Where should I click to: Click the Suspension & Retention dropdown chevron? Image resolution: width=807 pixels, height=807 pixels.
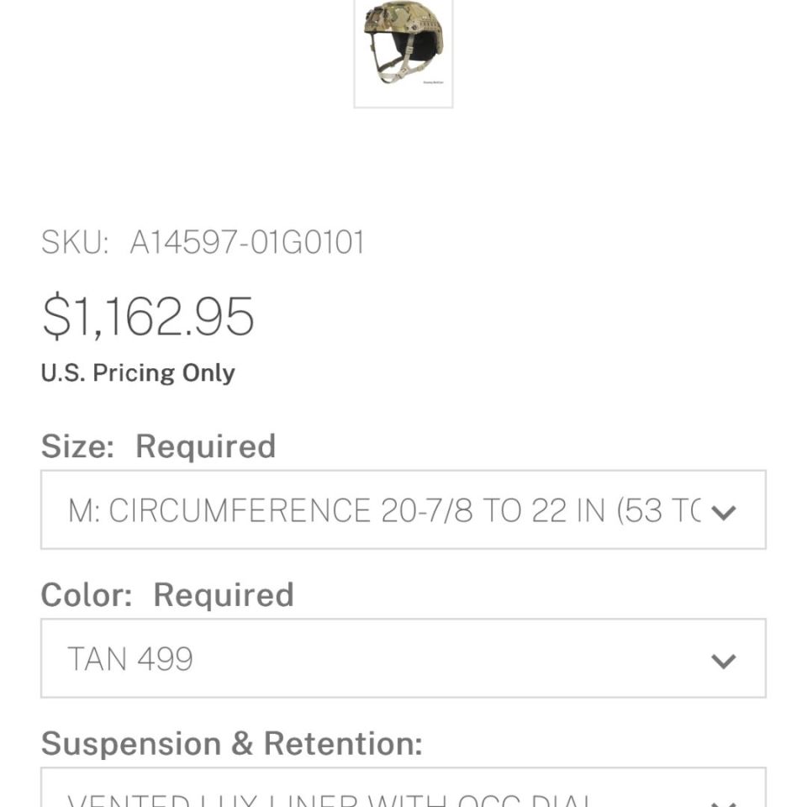[x=723, y=799]
